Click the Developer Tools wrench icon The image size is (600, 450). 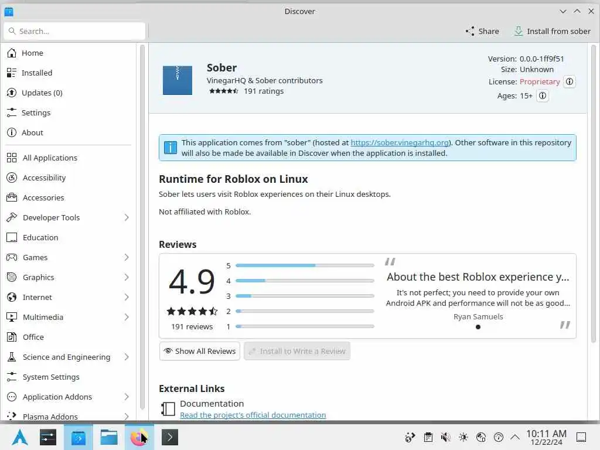pos(12,217)
